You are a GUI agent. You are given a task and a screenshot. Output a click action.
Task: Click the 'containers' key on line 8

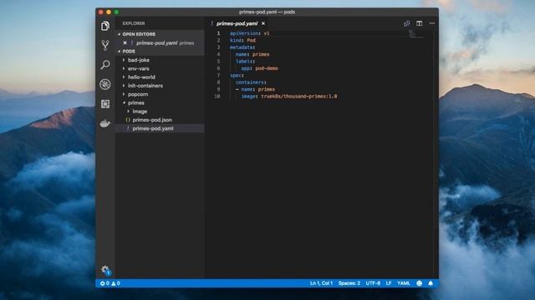coord(249,82)
